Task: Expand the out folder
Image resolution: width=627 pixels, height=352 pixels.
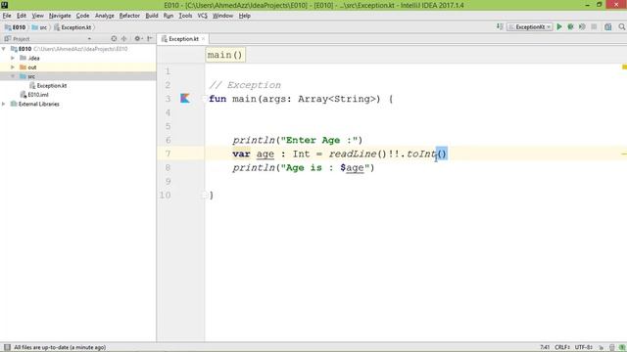Action: (13, 67)
